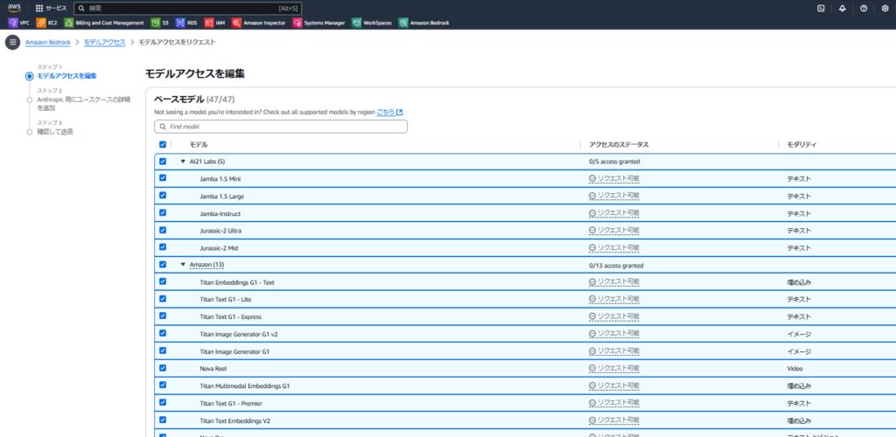The height and width of the screenshot is (437, 896).
Task: Toggle the hamburger navigation menu
Action: [12, 42]
